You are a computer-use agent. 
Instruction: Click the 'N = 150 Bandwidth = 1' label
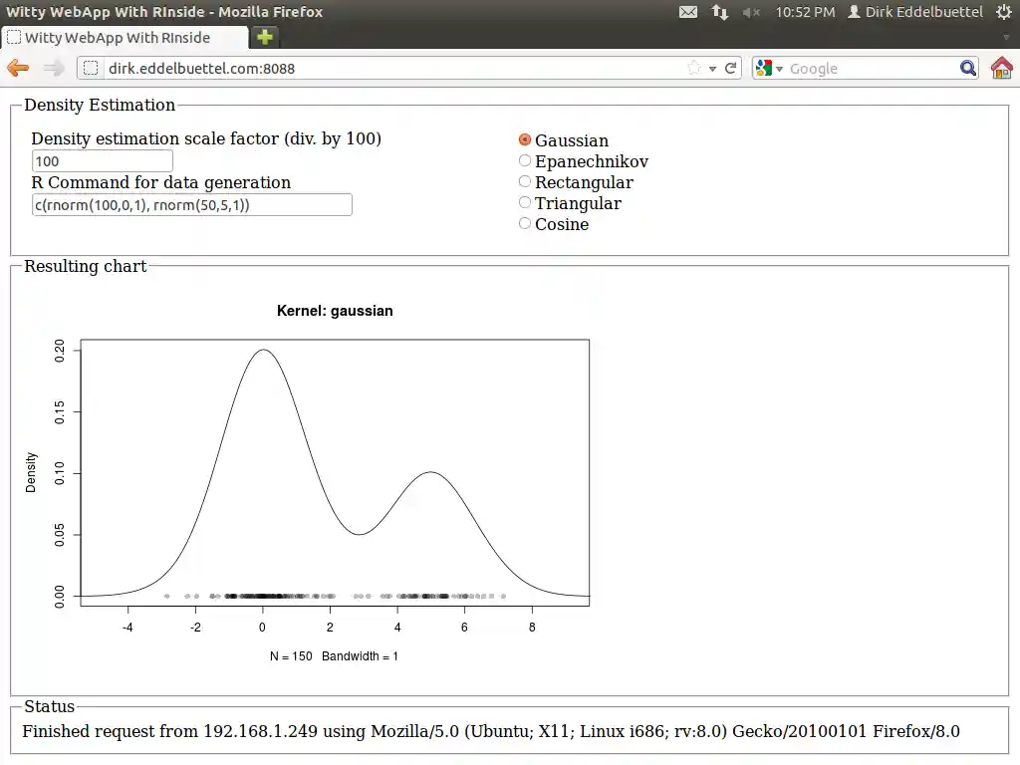click(334, 656)
